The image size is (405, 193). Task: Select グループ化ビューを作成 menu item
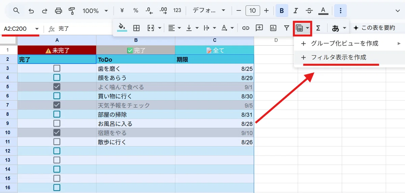tap(349, 44)
